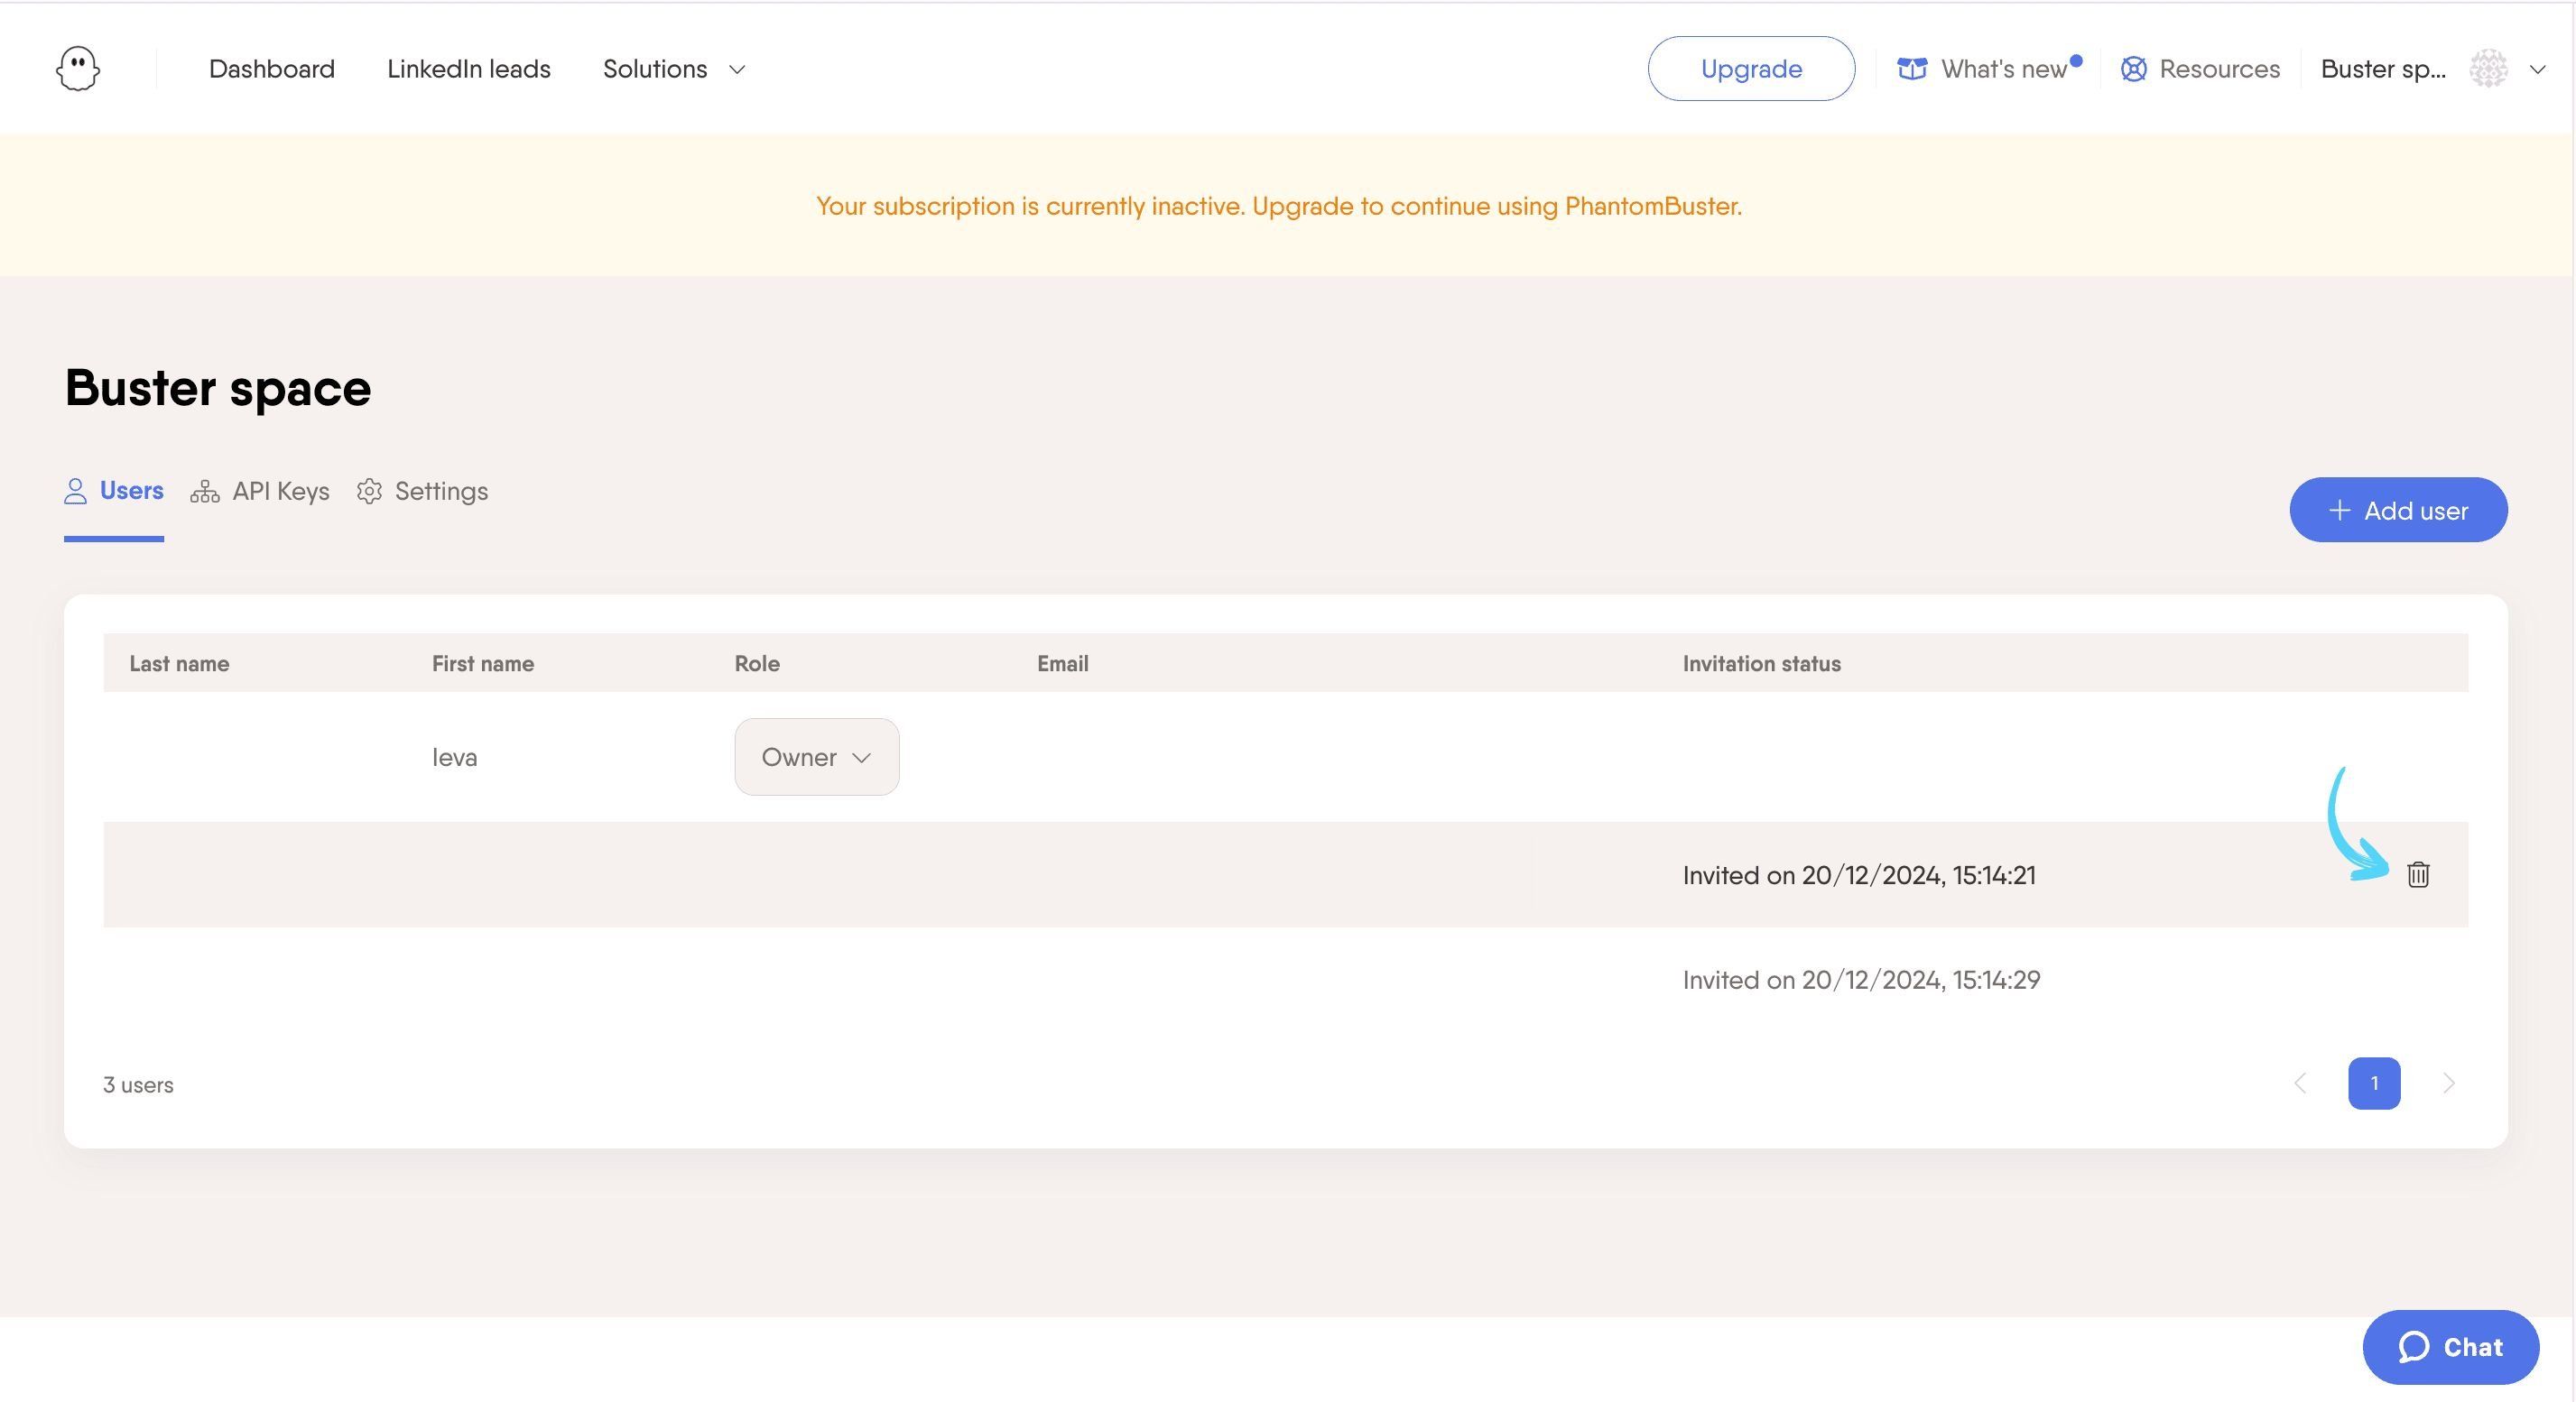Click 'Invited on 20/12/2024, 15:14:29' text

1861,981
